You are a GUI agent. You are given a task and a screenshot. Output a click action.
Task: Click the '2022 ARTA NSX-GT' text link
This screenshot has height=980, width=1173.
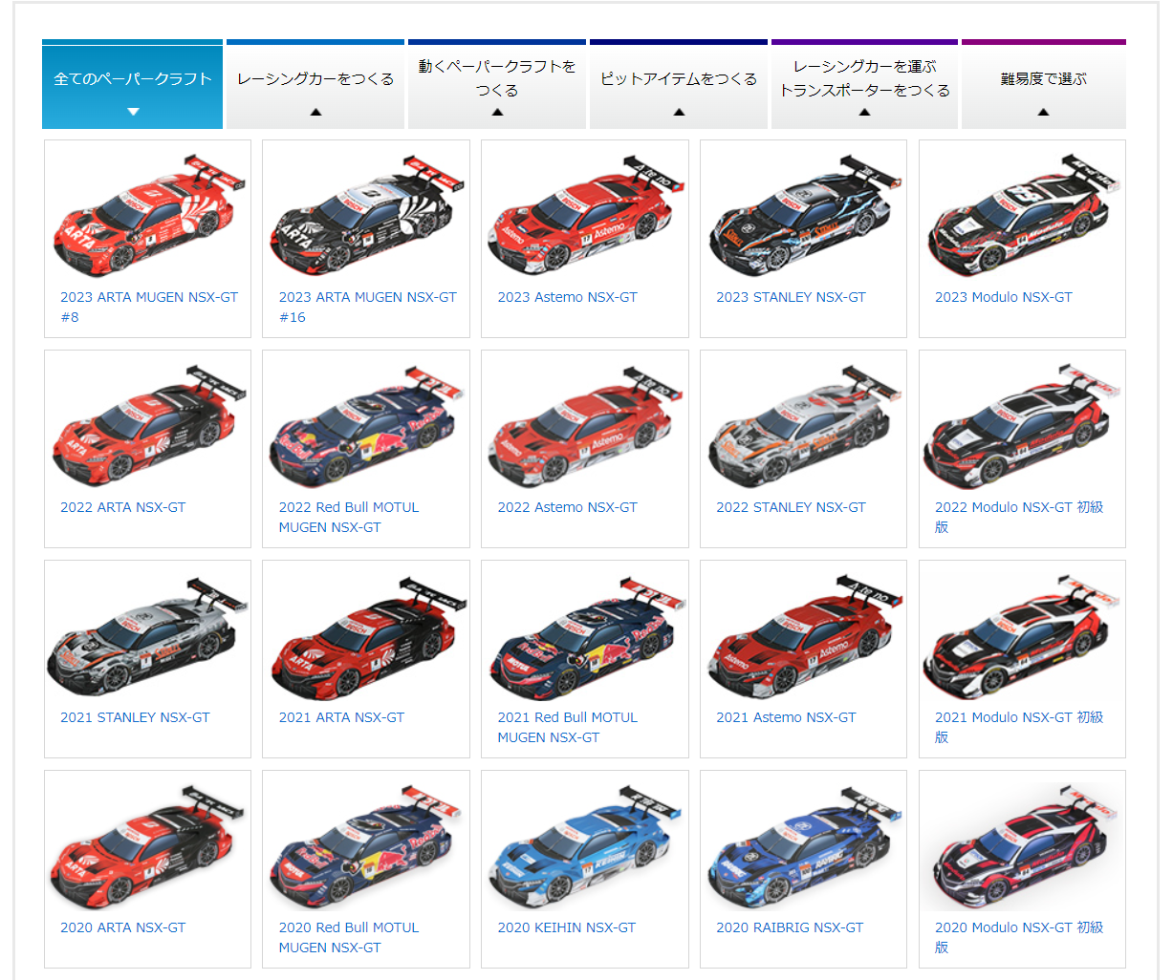(123, 507)
